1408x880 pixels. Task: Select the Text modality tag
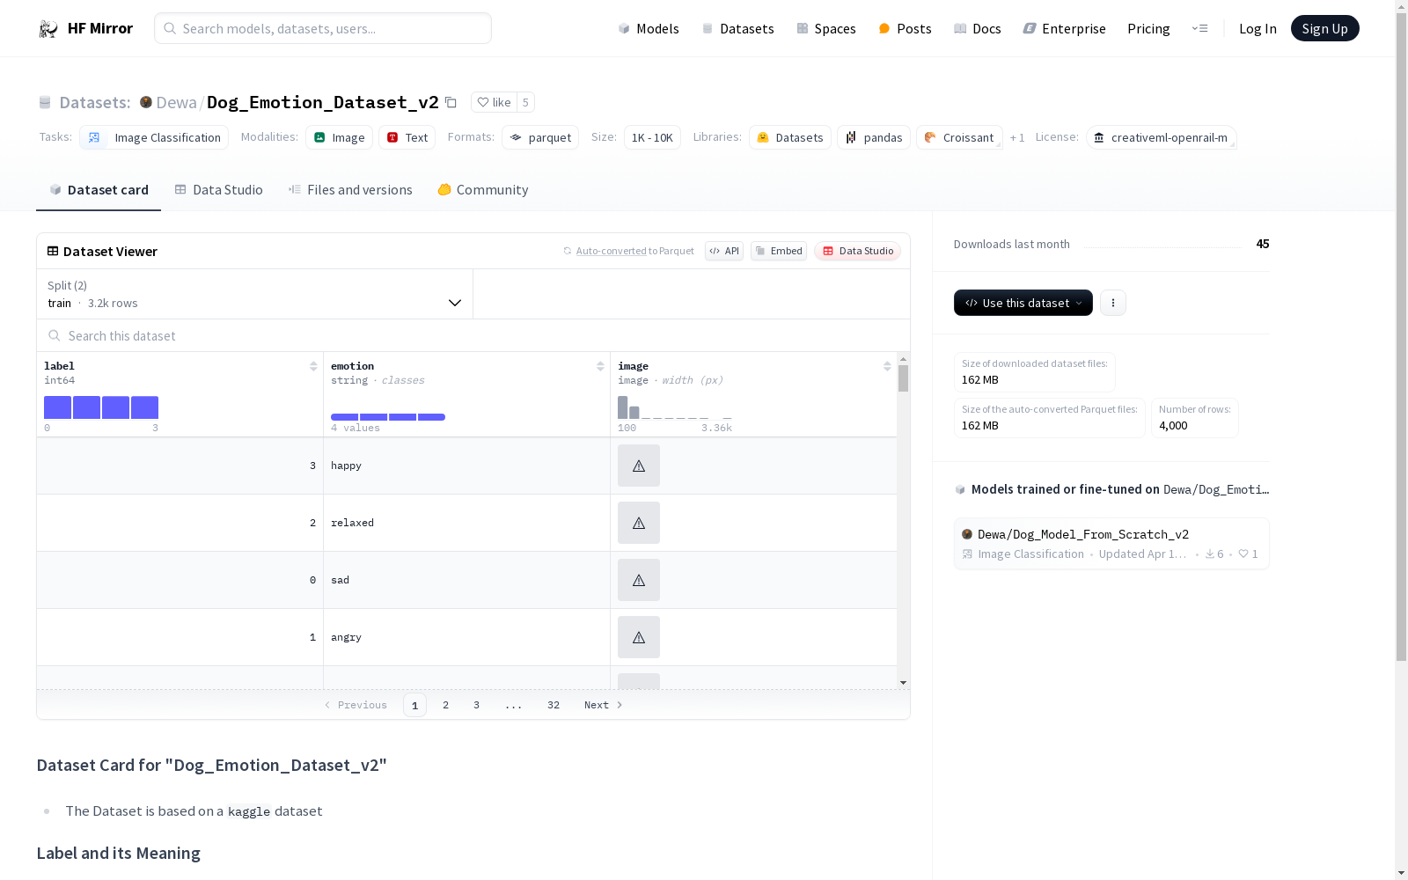[x=407, y=137]
